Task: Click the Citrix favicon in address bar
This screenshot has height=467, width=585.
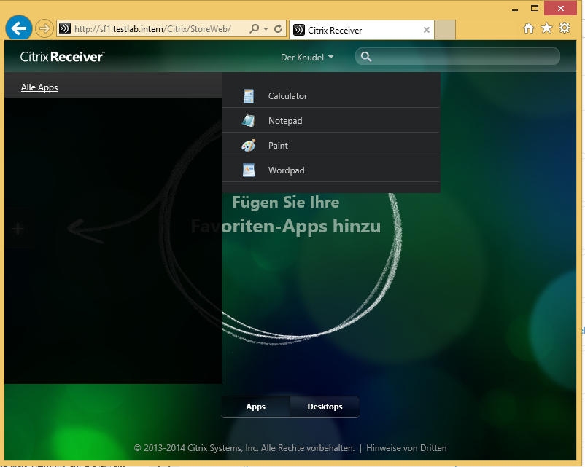Action: coord(65,28)
